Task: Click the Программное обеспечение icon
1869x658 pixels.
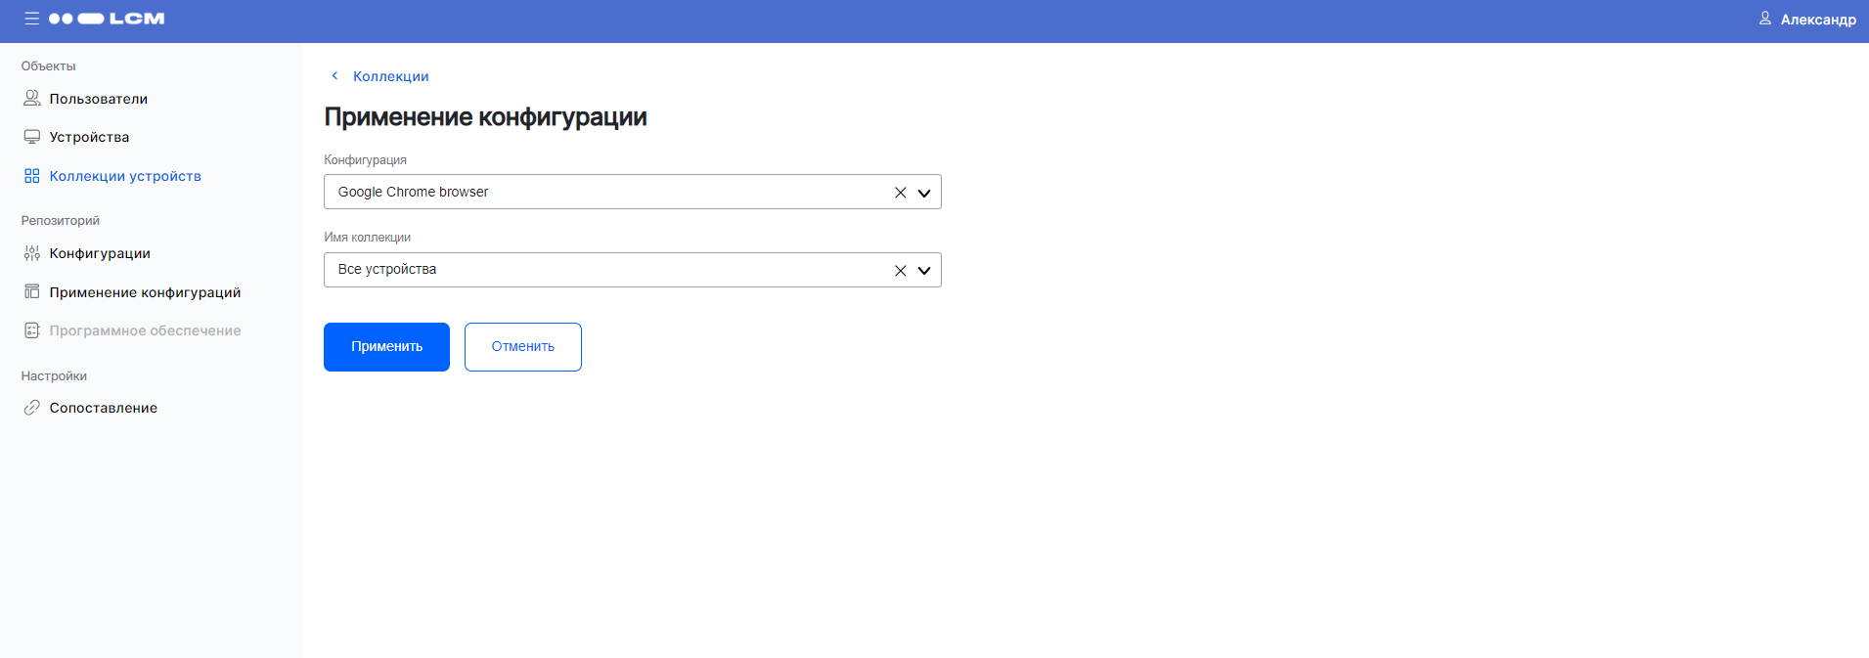Action: (x=30, y=329)
